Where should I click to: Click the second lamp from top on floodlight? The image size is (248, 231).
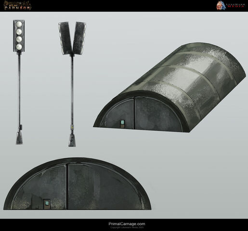point(19,32)
